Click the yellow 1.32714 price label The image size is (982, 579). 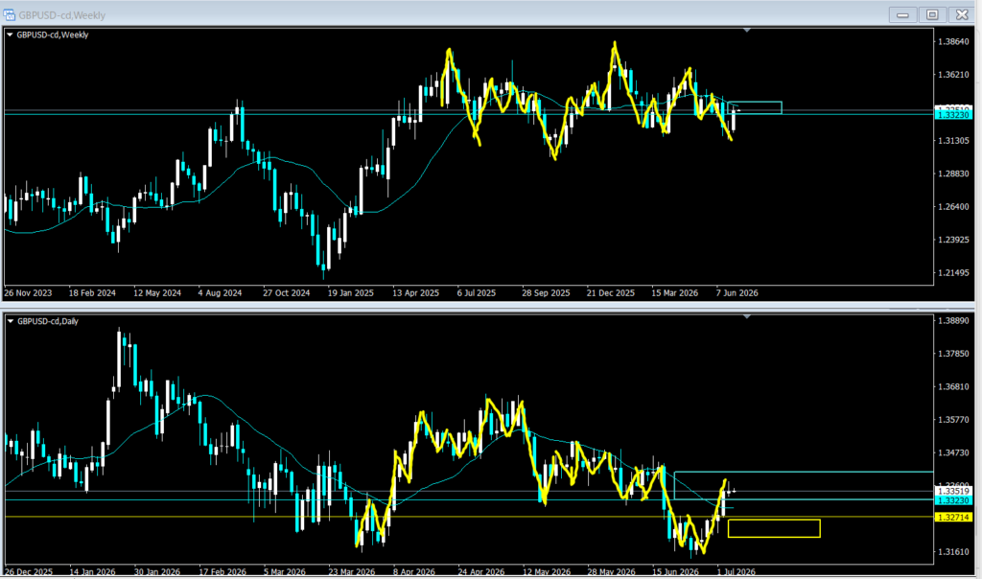click(x=953, y=517)
